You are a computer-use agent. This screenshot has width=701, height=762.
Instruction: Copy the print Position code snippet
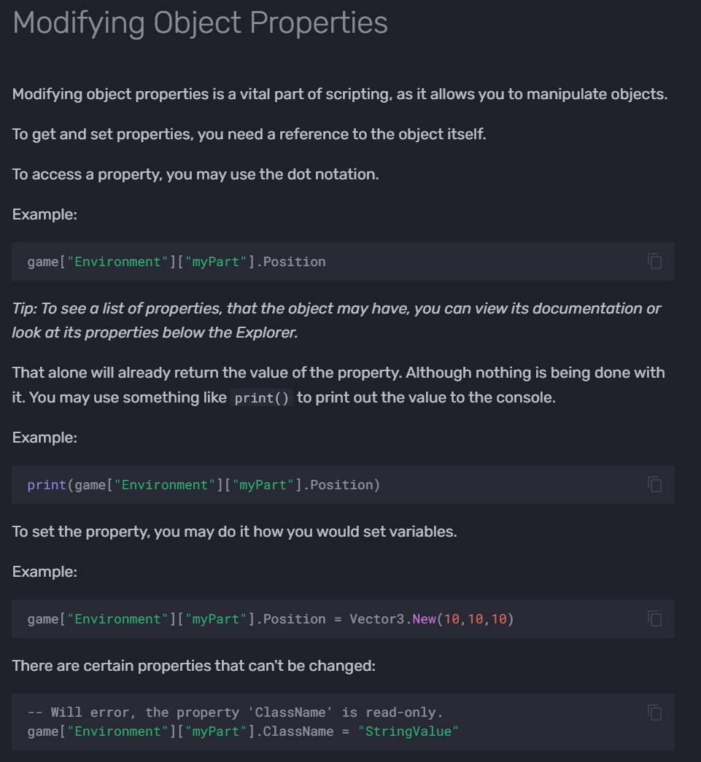[654, 484]
